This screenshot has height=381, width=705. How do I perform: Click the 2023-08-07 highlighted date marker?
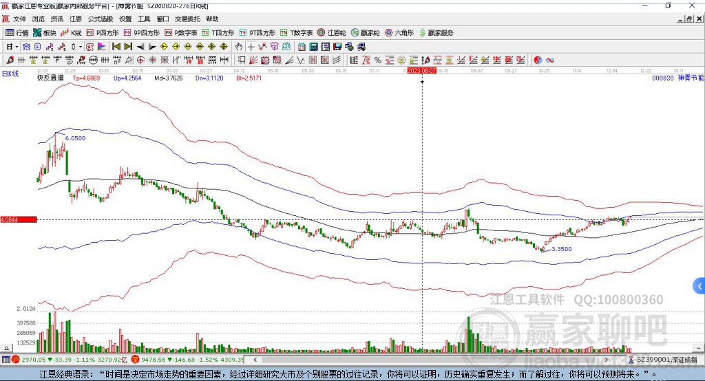tap(422, 71)
